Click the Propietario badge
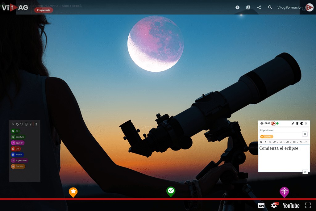The image size is (316, 211). [44, 10]
